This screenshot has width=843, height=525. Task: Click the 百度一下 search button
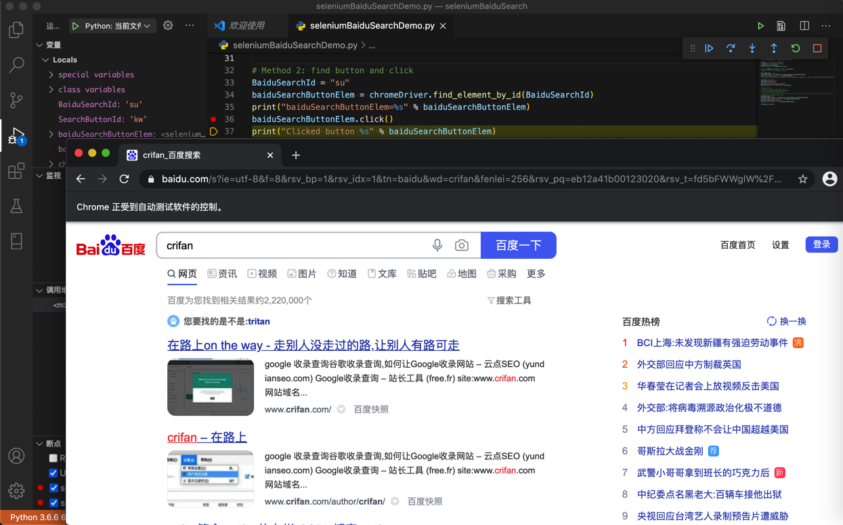click(519, 245)
